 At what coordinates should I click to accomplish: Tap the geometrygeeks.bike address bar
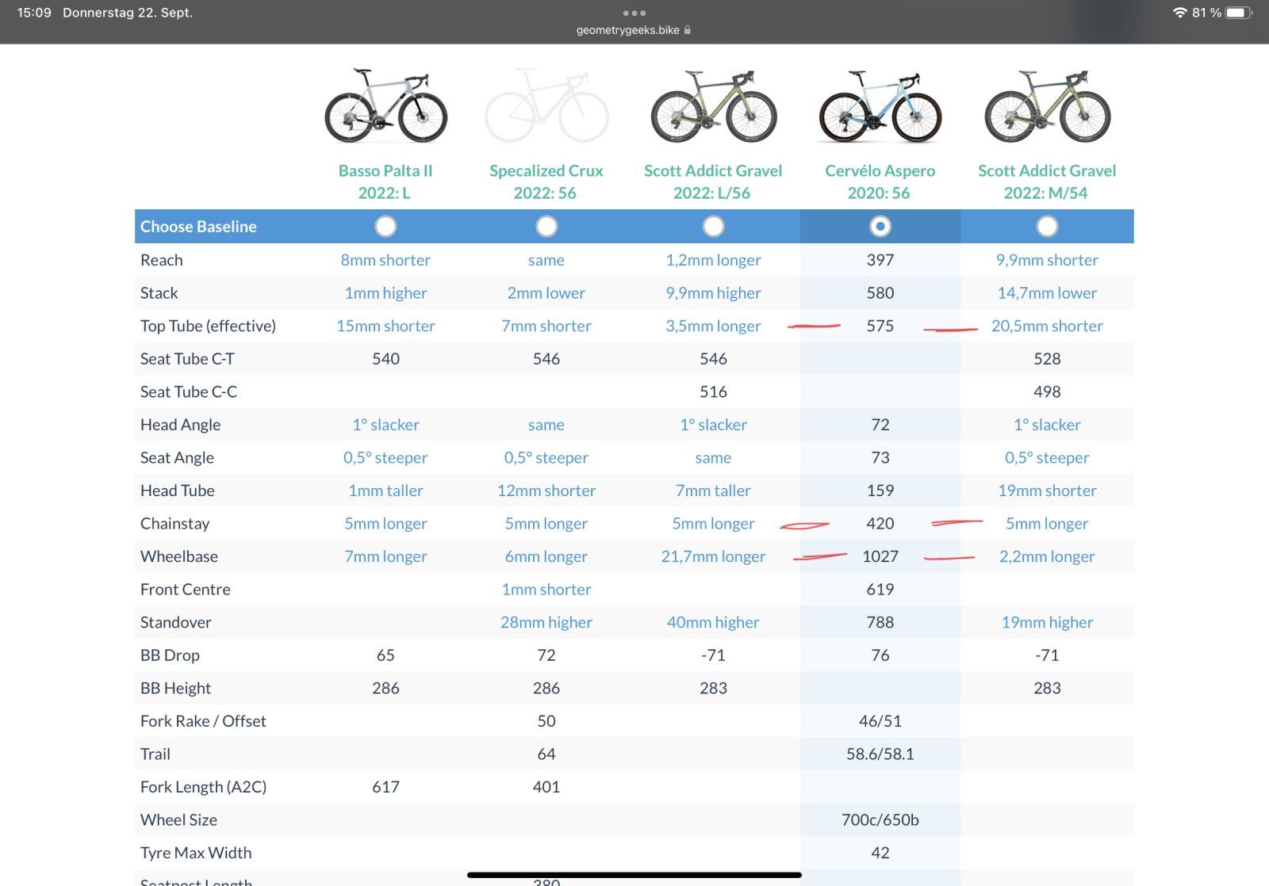click(x=627, y=30)
